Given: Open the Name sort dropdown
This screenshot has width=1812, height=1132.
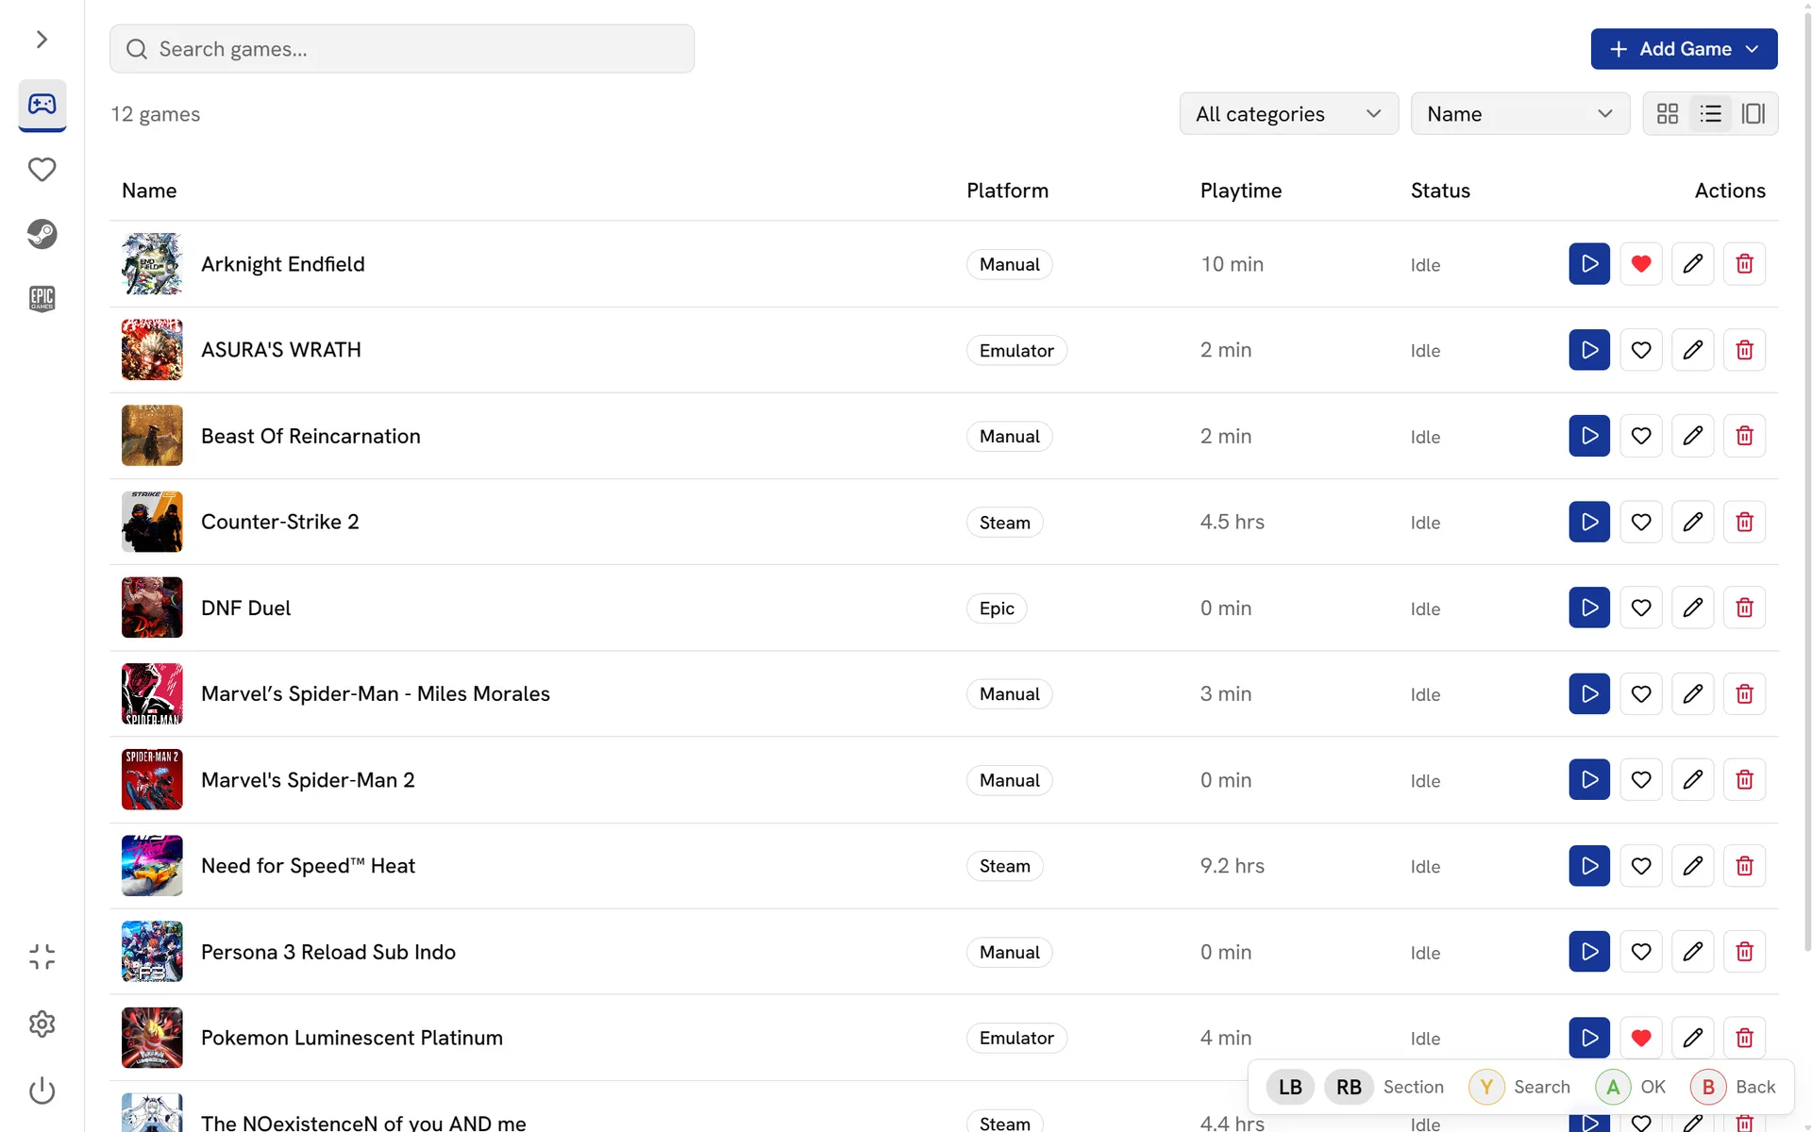Looking at the screenshot, I should pyautogui.click(x=1519, y=114).
